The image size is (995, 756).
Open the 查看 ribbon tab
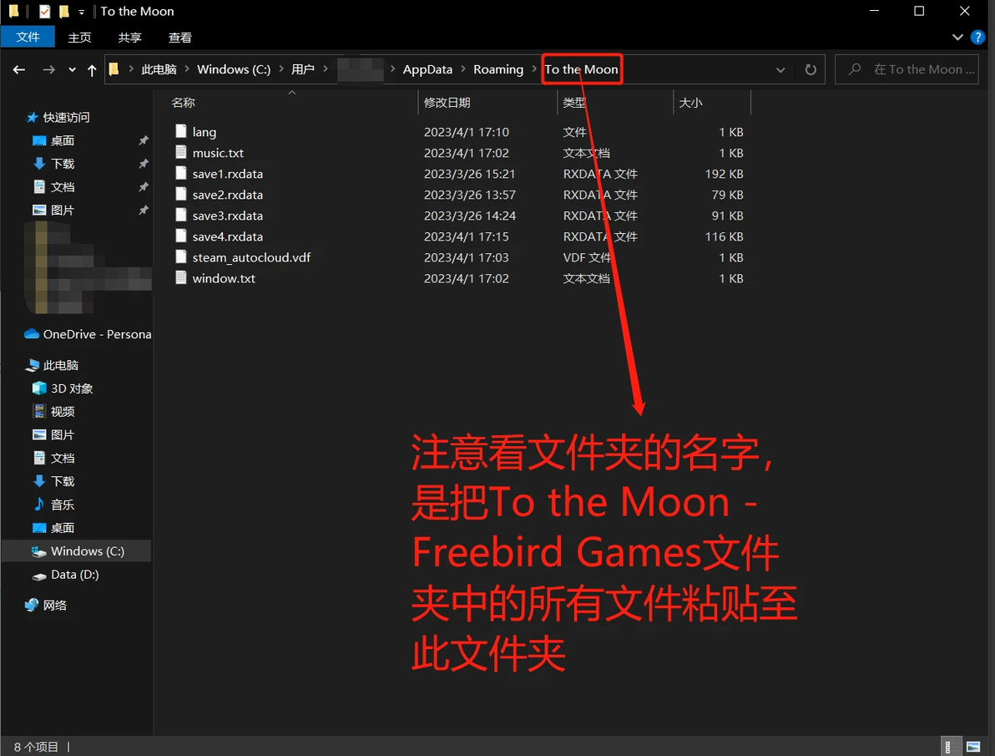[x=179, y=38]
